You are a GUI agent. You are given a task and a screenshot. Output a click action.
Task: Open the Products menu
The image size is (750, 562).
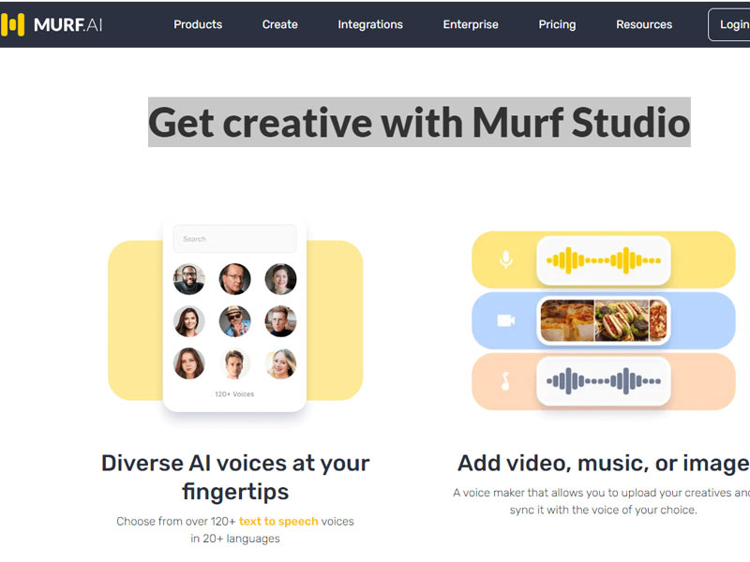[198, 24]
